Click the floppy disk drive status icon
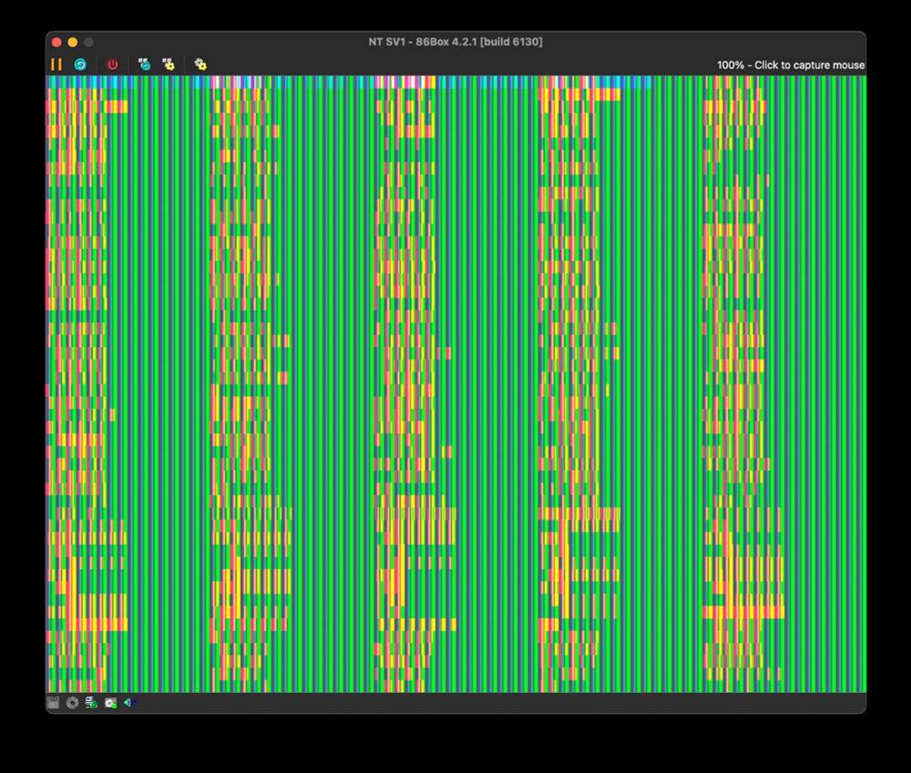Screen dimensions: 911x773 (x=53, y=703)
